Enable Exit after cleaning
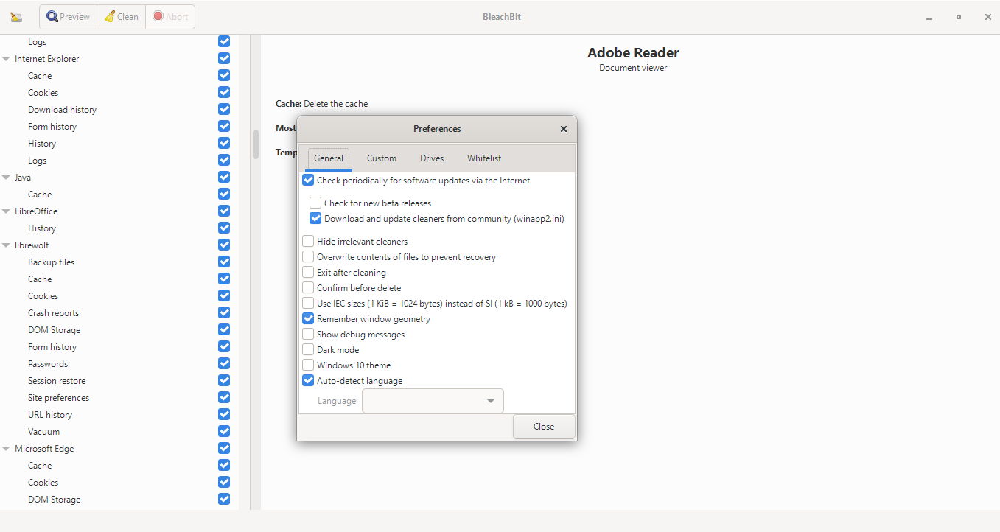The width and height of the screenshot is (1000, 532). [x=308, y=273]
